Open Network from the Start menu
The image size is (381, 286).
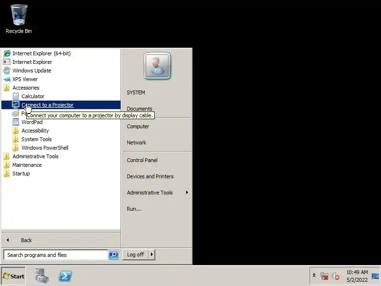(x=136, y=143)
